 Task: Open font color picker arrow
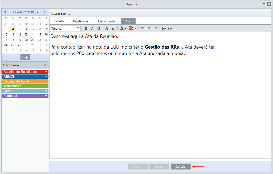[x=125, y=29]
